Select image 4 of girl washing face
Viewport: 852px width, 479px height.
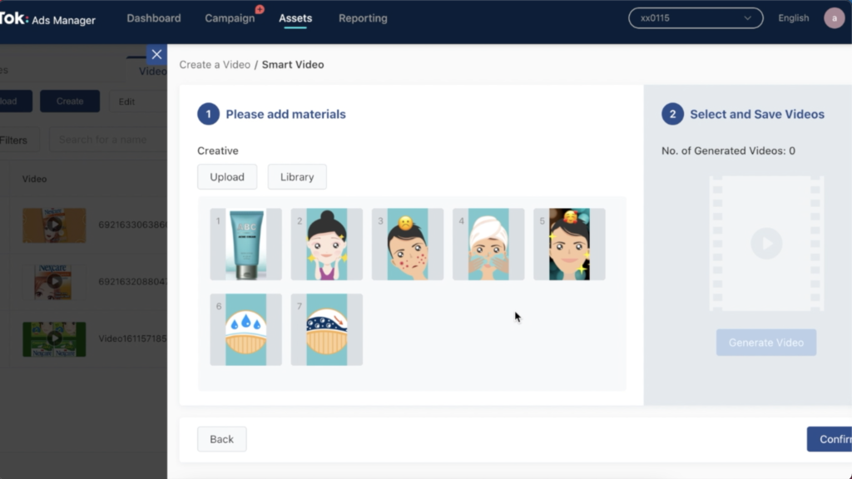tap(488, 244)
